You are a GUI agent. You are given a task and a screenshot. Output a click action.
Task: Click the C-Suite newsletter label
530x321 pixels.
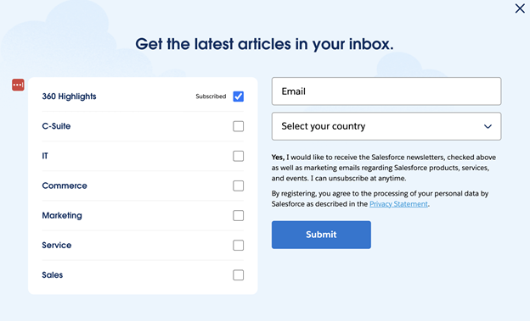pyautogui.click(x=56, y=126)
